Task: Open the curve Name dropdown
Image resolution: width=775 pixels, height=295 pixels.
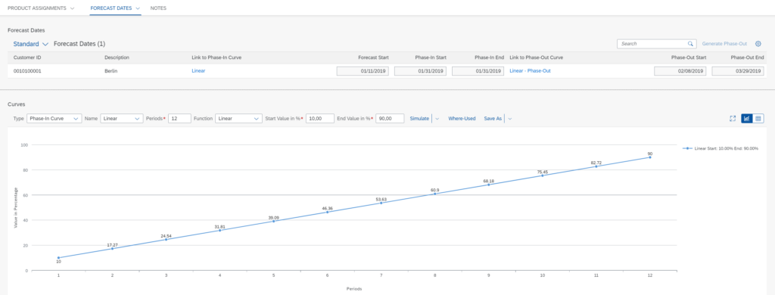Action: click(x=122, y=119)
